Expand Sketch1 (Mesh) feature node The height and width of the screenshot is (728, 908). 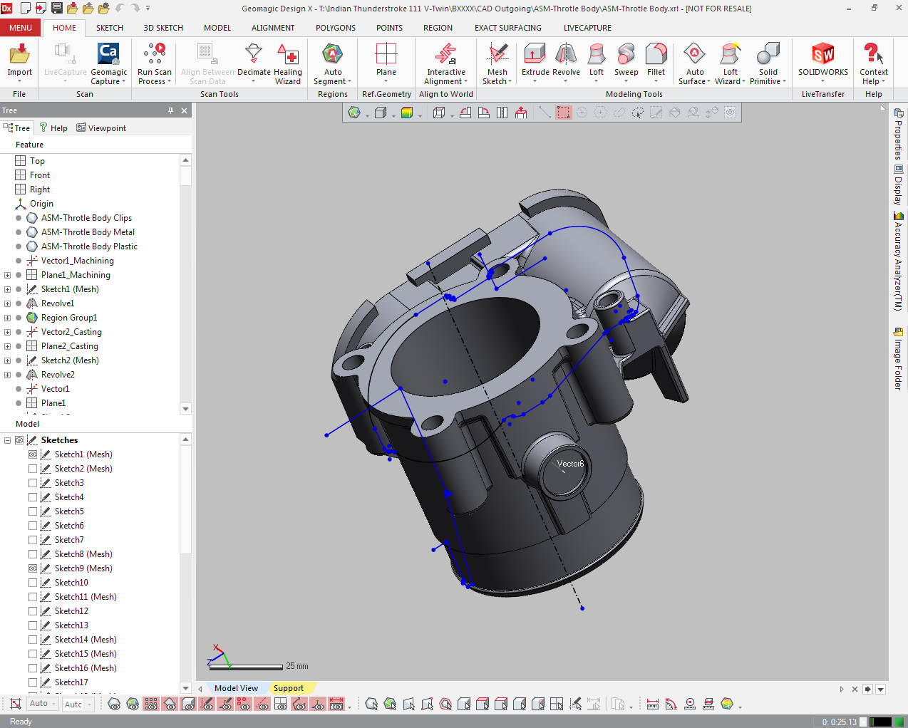pos(7,289)
